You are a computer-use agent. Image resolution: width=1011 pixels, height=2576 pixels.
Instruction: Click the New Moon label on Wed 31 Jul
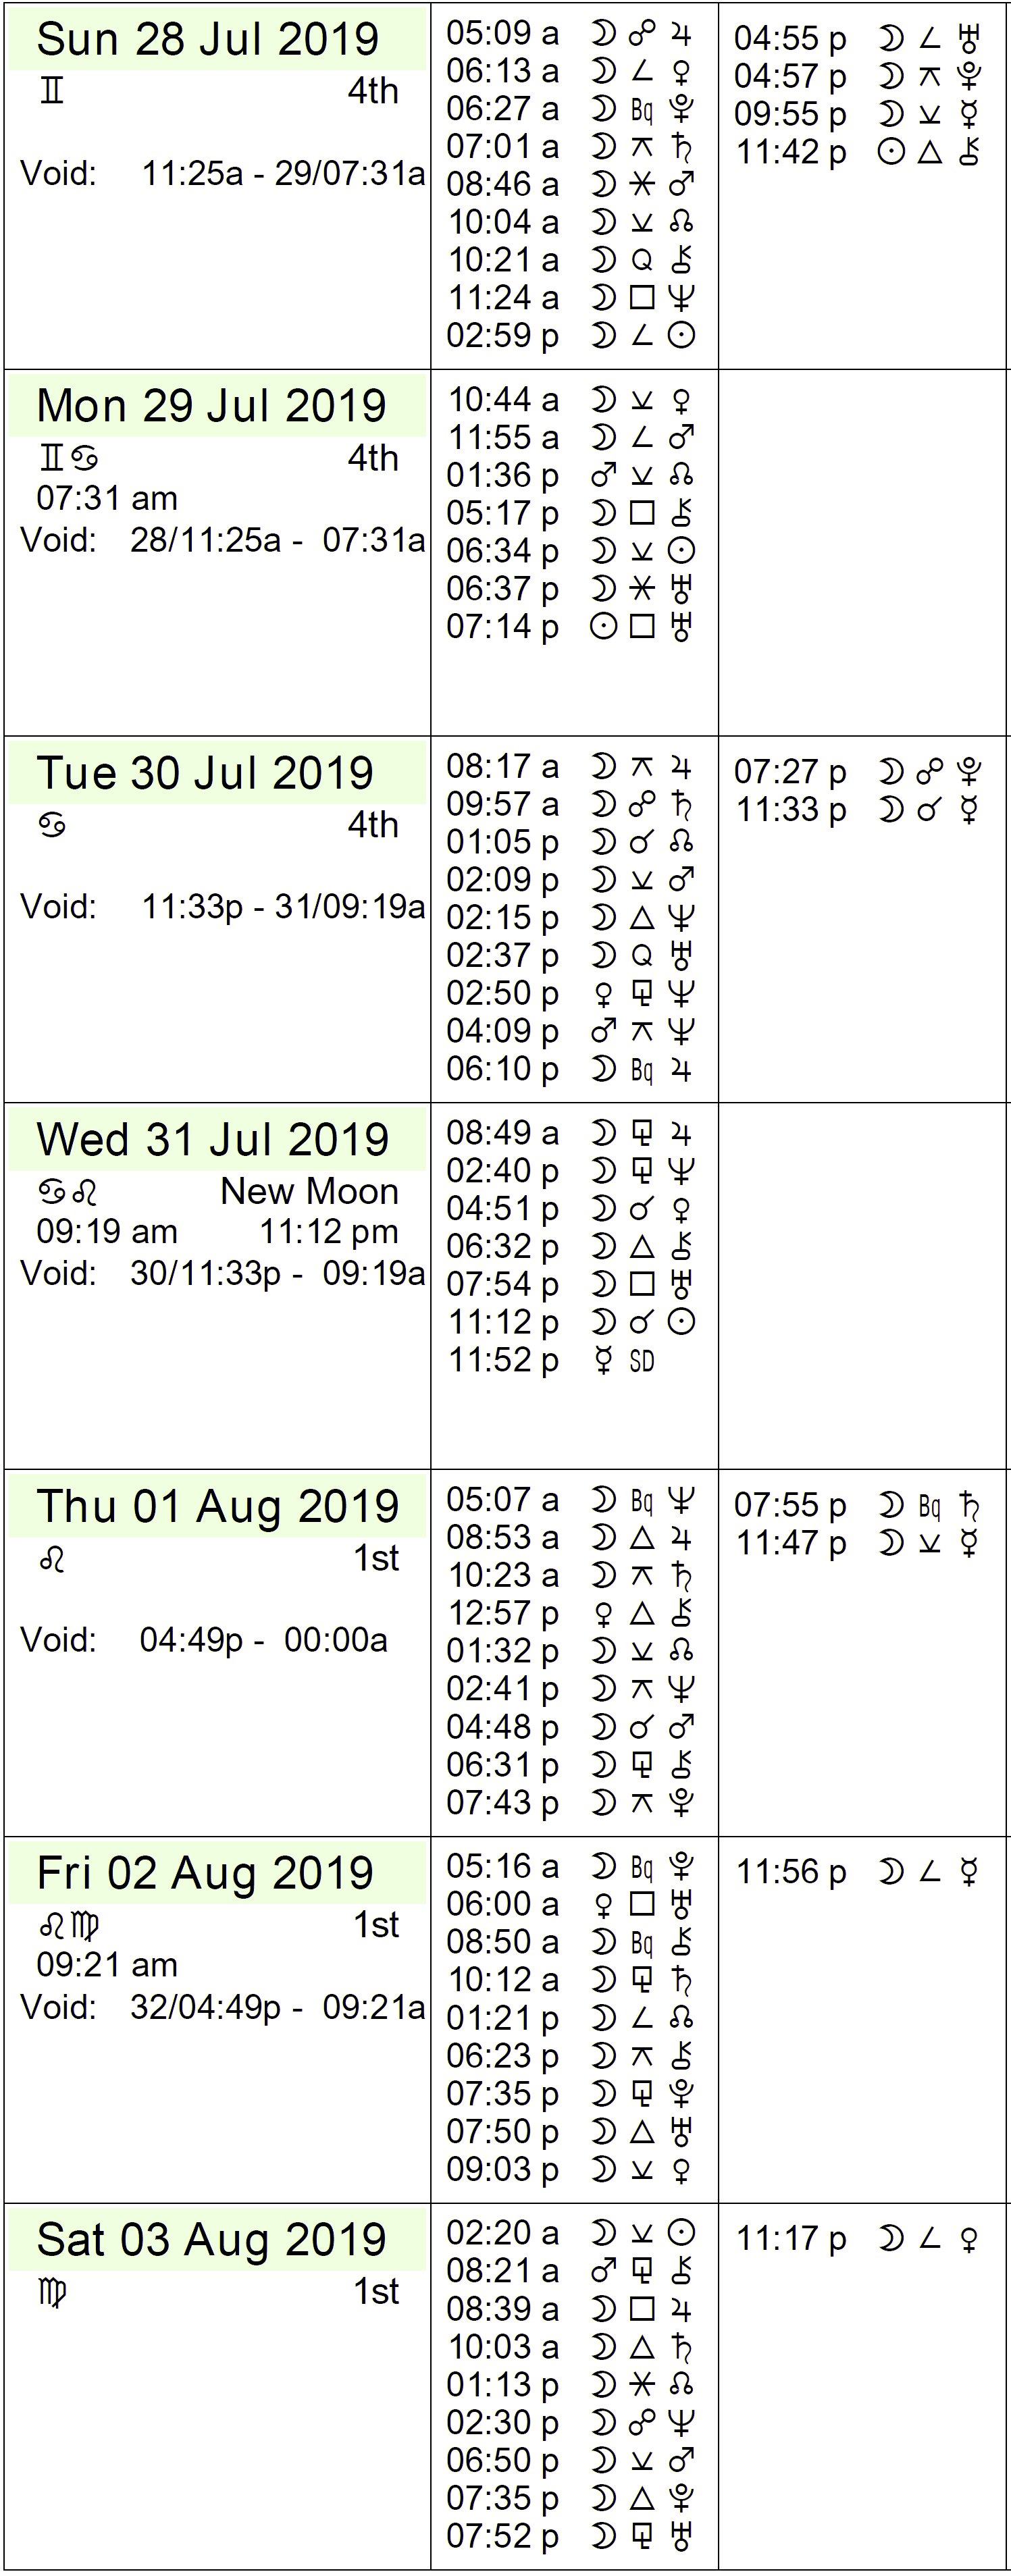pos(309,1191)
